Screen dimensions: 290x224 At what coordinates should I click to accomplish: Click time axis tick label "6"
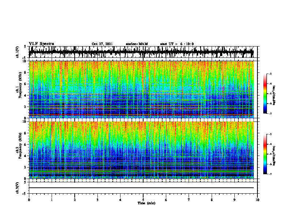pos(166,200)
